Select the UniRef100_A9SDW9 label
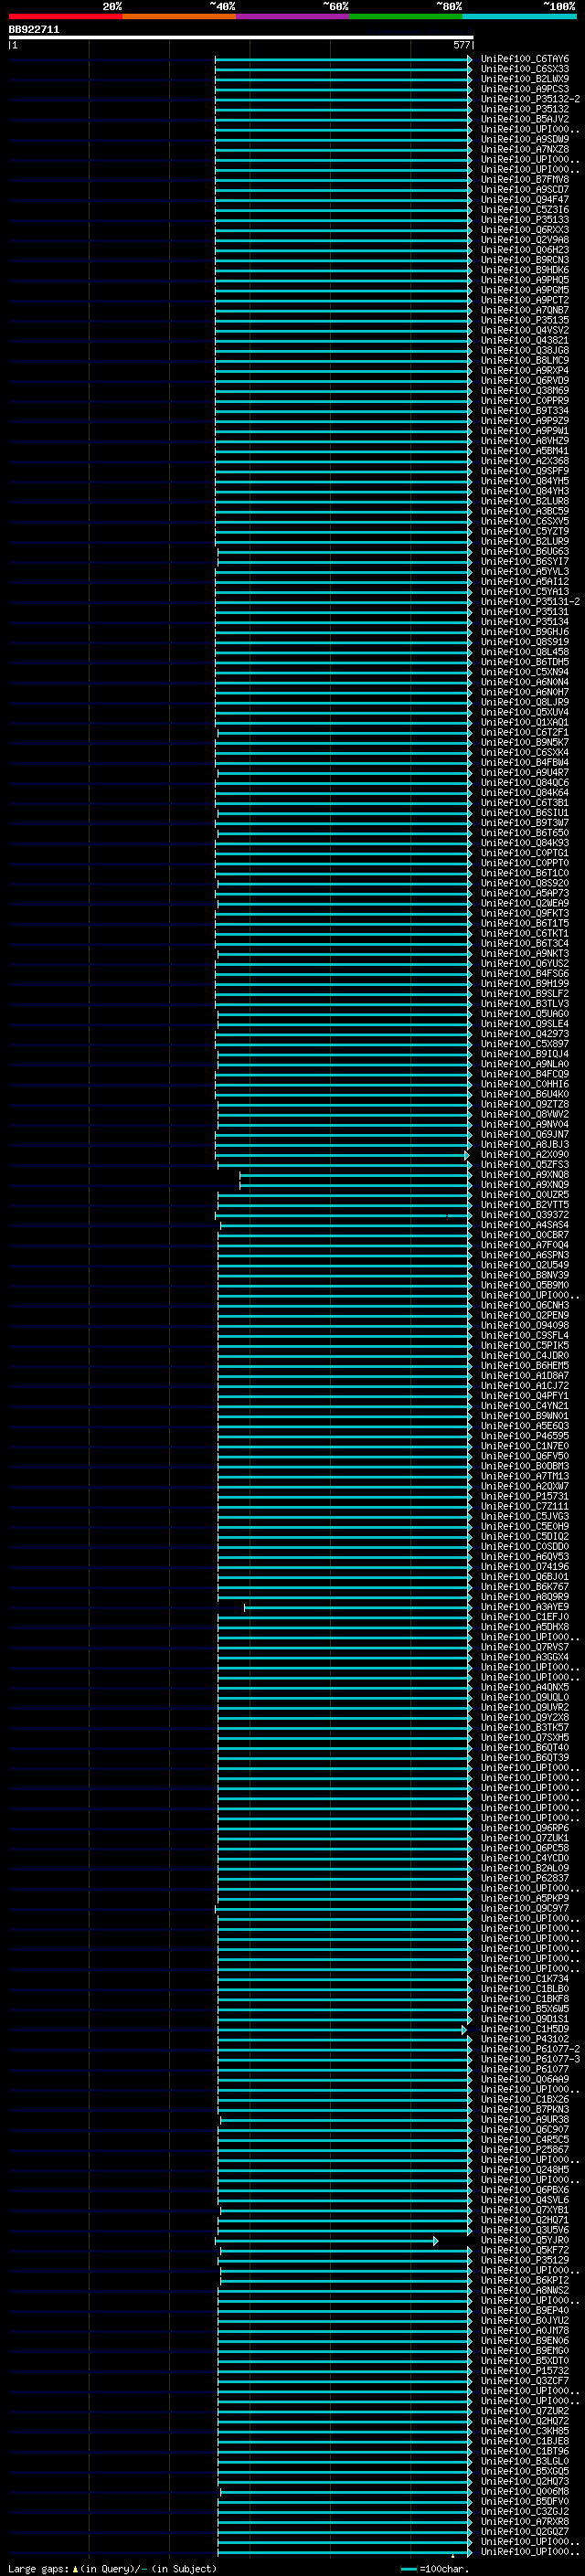This screenshot has width=585, height=2576. coord(524,139)
